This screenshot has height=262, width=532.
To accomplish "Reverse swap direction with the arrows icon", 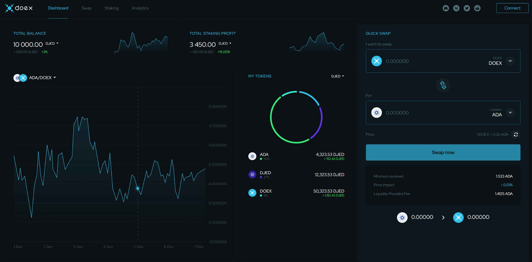I will pos(443,85).
